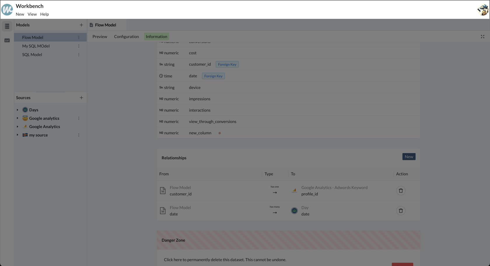This screenshot has width=490, height=266.
Task: Click the Foreign Key badge for customer_id
Action: [x=227, y=65]
